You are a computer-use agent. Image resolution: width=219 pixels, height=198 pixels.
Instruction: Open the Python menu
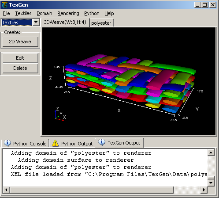[92, 13]
